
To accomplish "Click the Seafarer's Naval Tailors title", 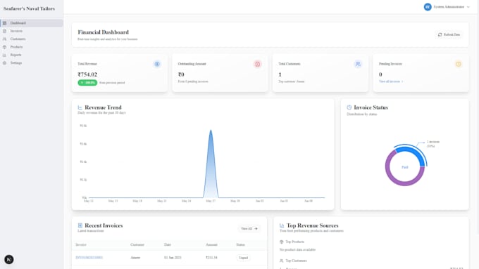I will [x=30, y=9].
